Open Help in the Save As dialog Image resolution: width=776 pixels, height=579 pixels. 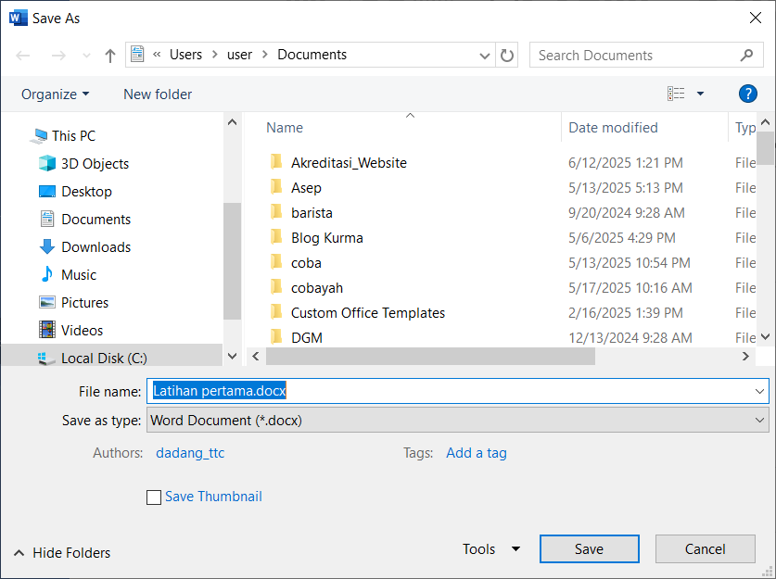[747, 93]
